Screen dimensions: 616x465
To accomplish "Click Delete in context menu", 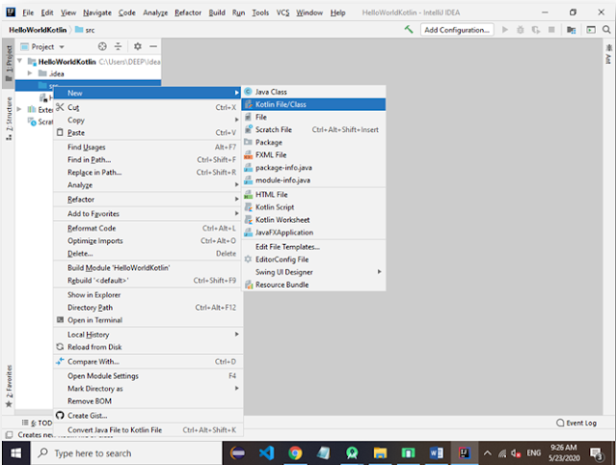I will point(147,254).
